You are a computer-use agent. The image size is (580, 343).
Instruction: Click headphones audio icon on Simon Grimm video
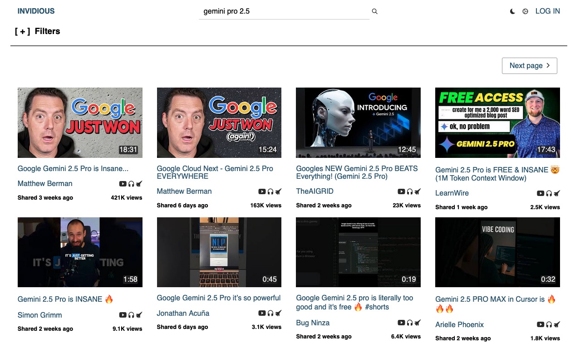131,315
